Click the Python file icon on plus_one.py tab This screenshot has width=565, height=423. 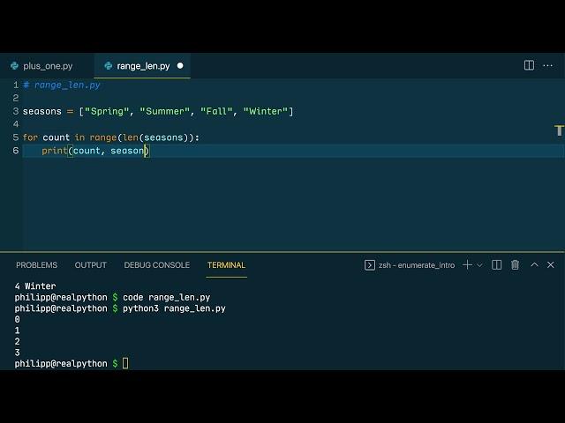pos(15,66)
